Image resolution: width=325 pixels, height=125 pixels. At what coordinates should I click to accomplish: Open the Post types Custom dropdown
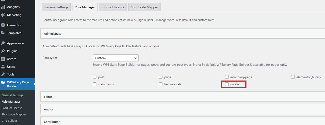(116, 58)
